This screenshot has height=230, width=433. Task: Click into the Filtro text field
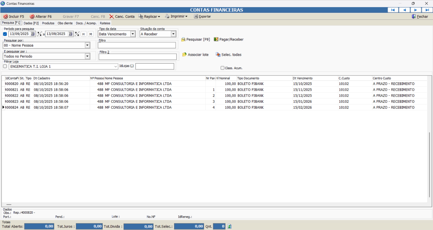(137, 45)
